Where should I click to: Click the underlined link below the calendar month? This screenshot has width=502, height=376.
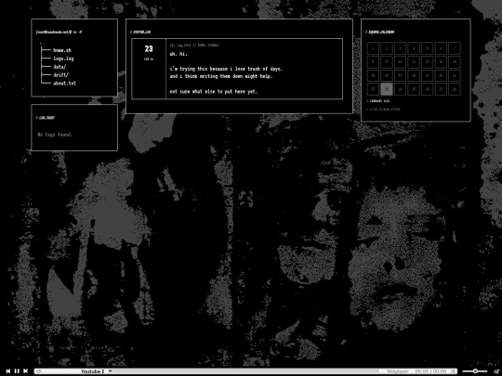pyautogui.click(x=385, y=110)
